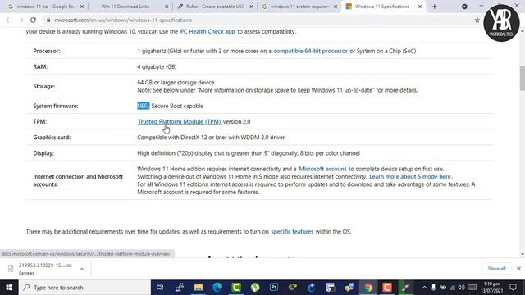Click the "Graphics card:" row label
This screenshot has height=295, width=525.
click(52, 138)
